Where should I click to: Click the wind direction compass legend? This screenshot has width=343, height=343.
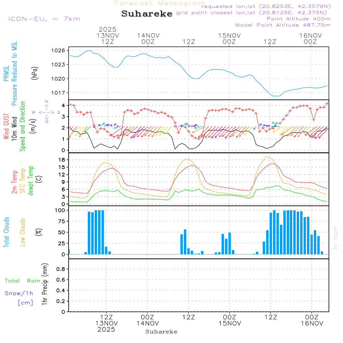46,112
